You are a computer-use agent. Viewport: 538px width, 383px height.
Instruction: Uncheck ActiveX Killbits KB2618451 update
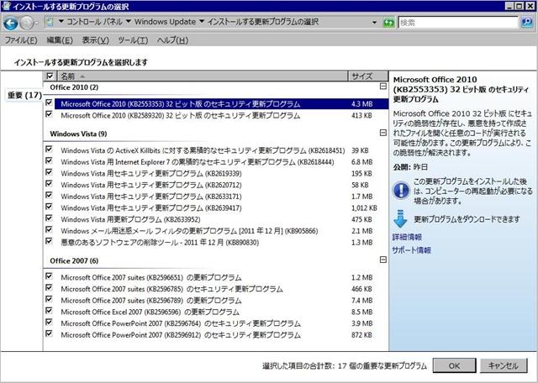pos(49,150)
